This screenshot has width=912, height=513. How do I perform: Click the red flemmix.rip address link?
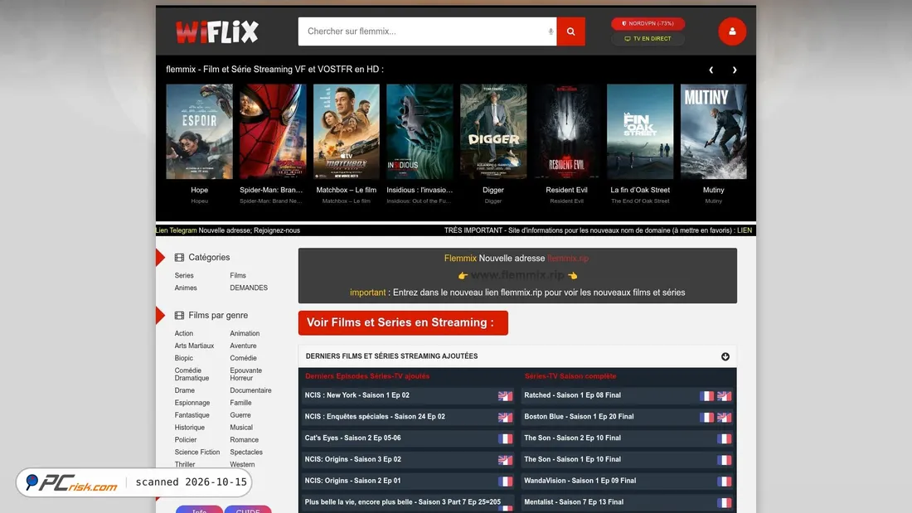click(568, 259)
